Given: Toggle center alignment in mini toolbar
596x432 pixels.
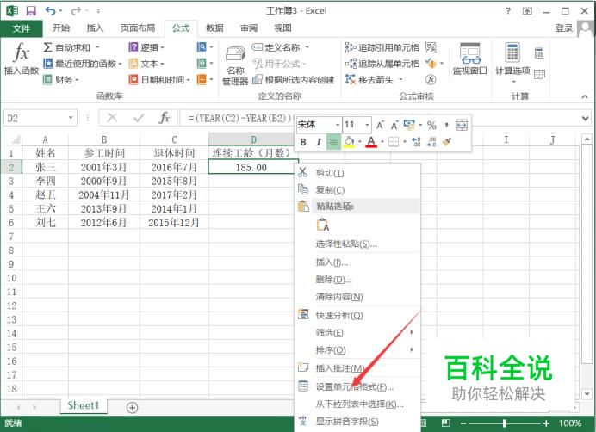Looking at the screenshot, I should coord(333,142).
